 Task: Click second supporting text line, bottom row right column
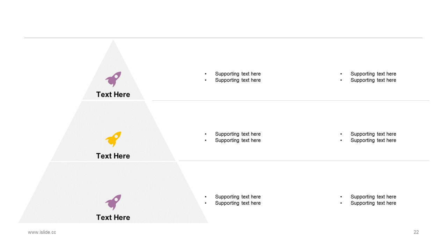(x=373, y=203)
